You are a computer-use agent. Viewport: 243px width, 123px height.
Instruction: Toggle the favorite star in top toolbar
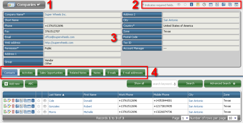(185, 5)
